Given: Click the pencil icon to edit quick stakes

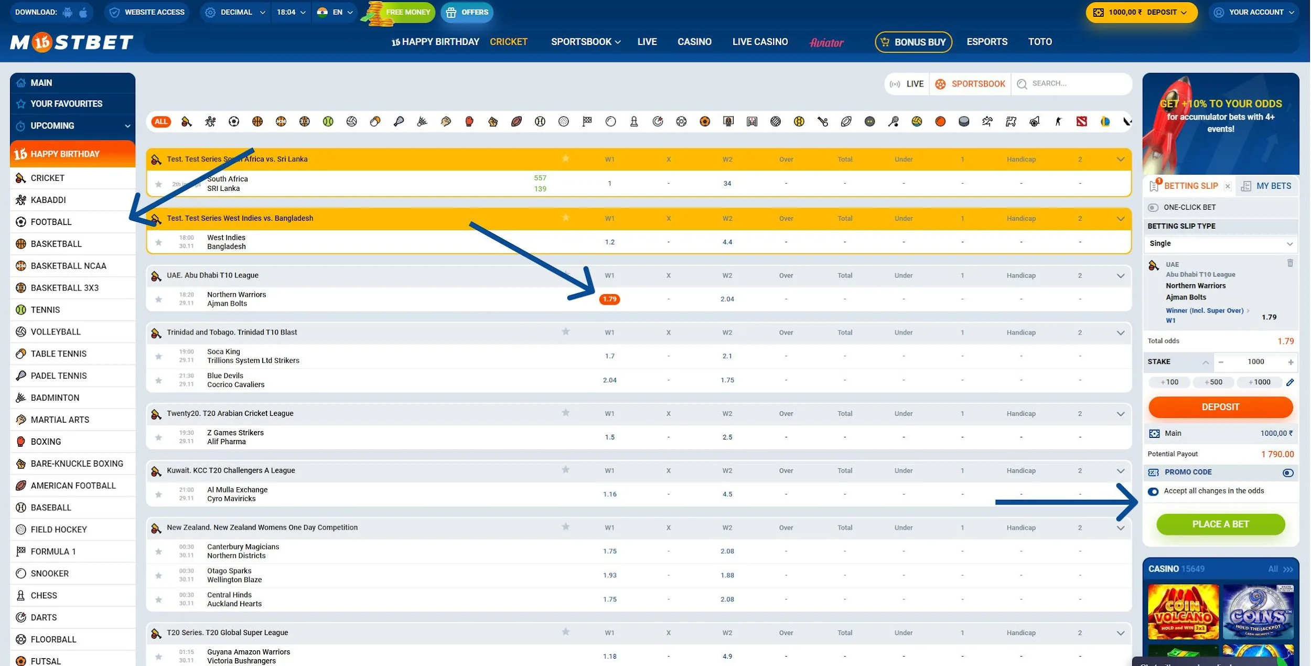Looking at the screenshot, I should (1290, 382).
